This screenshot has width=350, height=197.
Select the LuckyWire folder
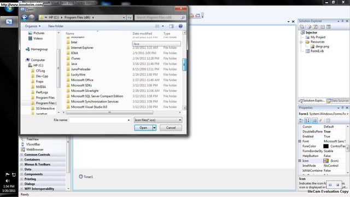(x=78, y=74)
